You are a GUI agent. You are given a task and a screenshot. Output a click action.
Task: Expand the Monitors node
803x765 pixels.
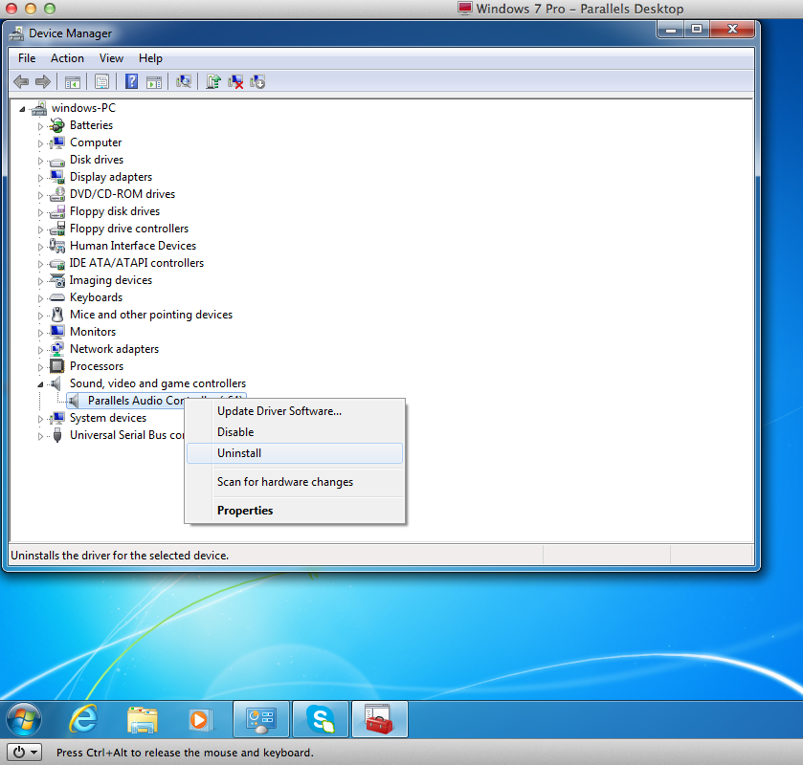pos(40,333)
